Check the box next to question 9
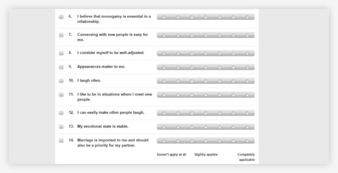338x173 pixels. click(61, 67)
